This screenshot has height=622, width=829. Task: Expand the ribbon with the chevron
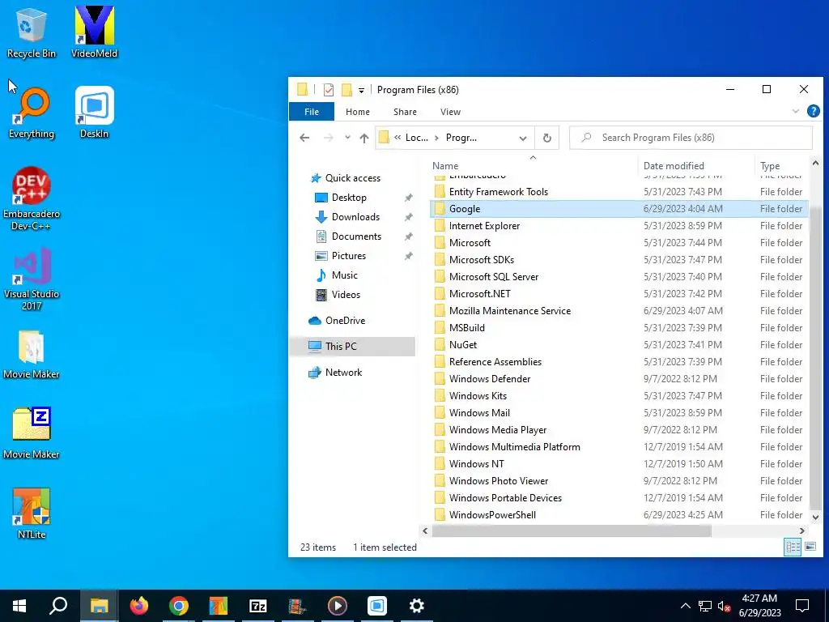[795, 111]
